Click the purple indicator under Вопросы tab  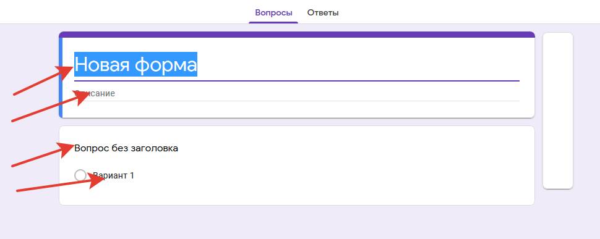coord(273,22)
